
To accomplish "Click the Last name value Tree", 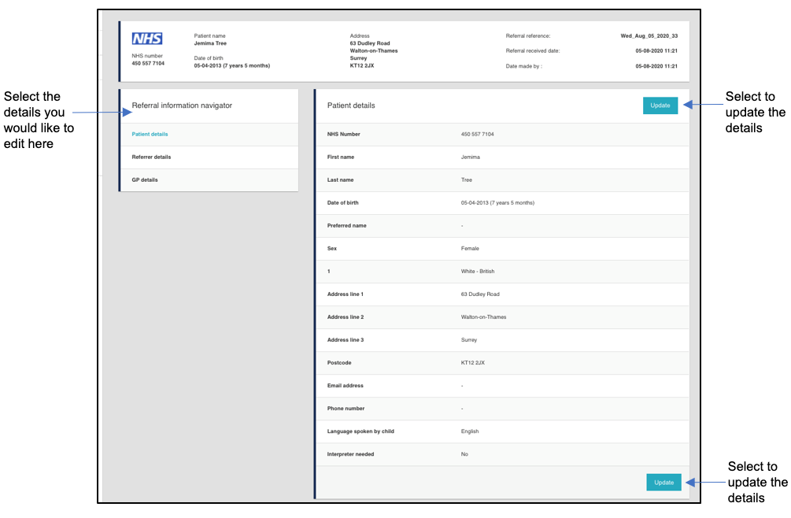I will coord(467,180).
